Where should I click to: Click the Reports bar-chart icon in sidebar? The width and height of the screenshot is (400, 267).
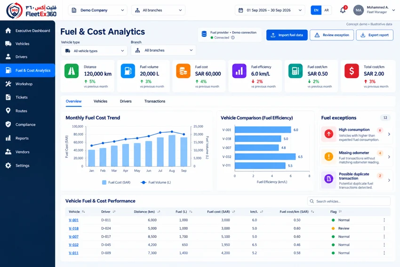pos(8,138)
